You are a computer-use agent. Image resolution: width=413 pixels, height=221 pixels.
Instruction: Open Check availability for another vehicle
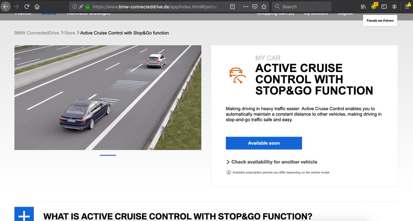274,162
